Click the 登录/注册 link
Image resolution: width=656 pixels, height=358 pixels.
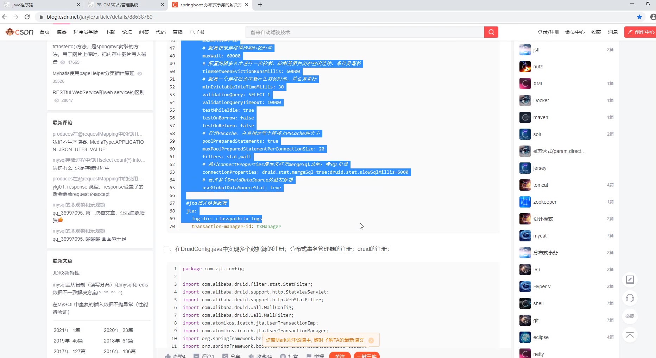pyautogui.click(x=548, y=32)
